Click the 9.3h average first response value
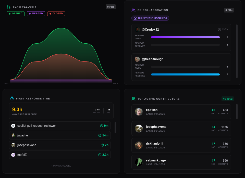This screenshot has height=178, width=245. coord(17,109)
